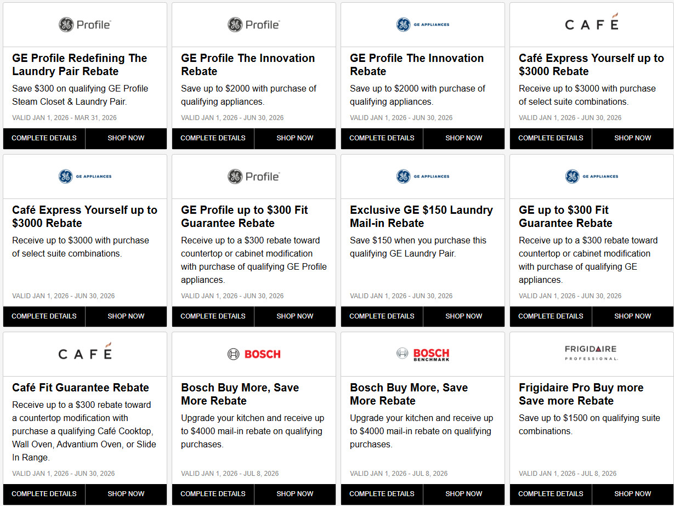Open Complete Details for Frigidaire Pro rebate
This screenshot has height=506, width=674.
coord(551,494)
